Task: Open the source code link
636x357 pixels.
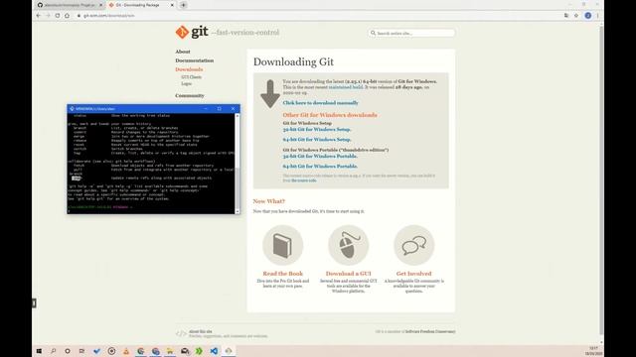Action: [x=304, y=180]
